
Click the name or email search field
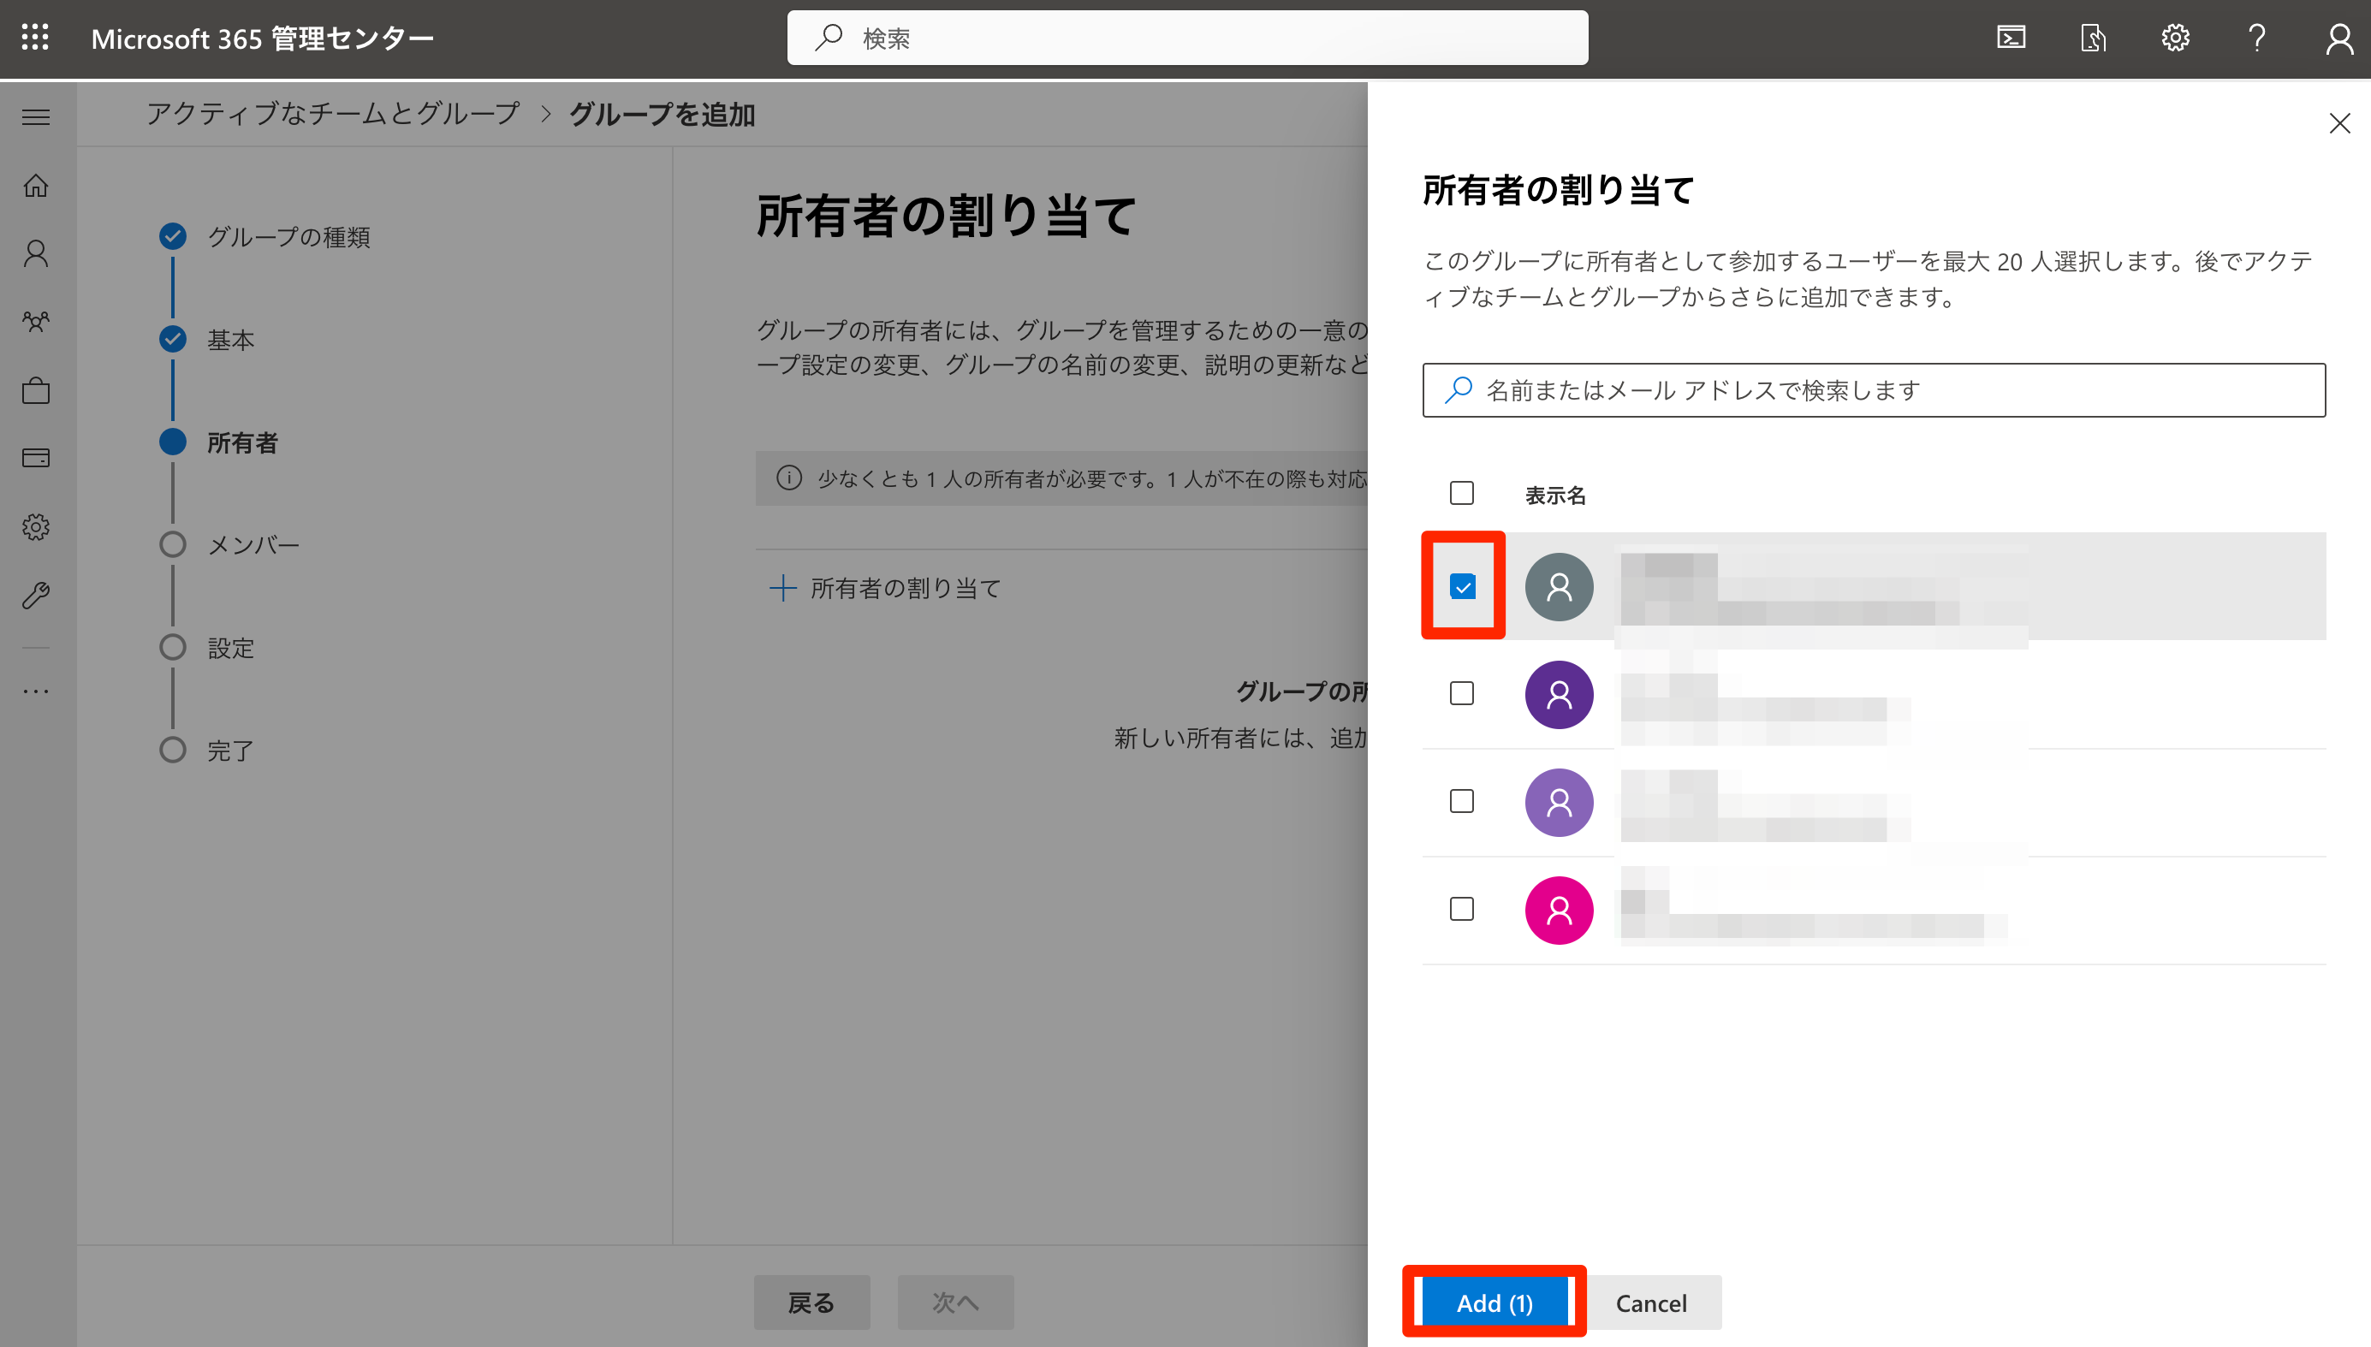coord(1874,390)
